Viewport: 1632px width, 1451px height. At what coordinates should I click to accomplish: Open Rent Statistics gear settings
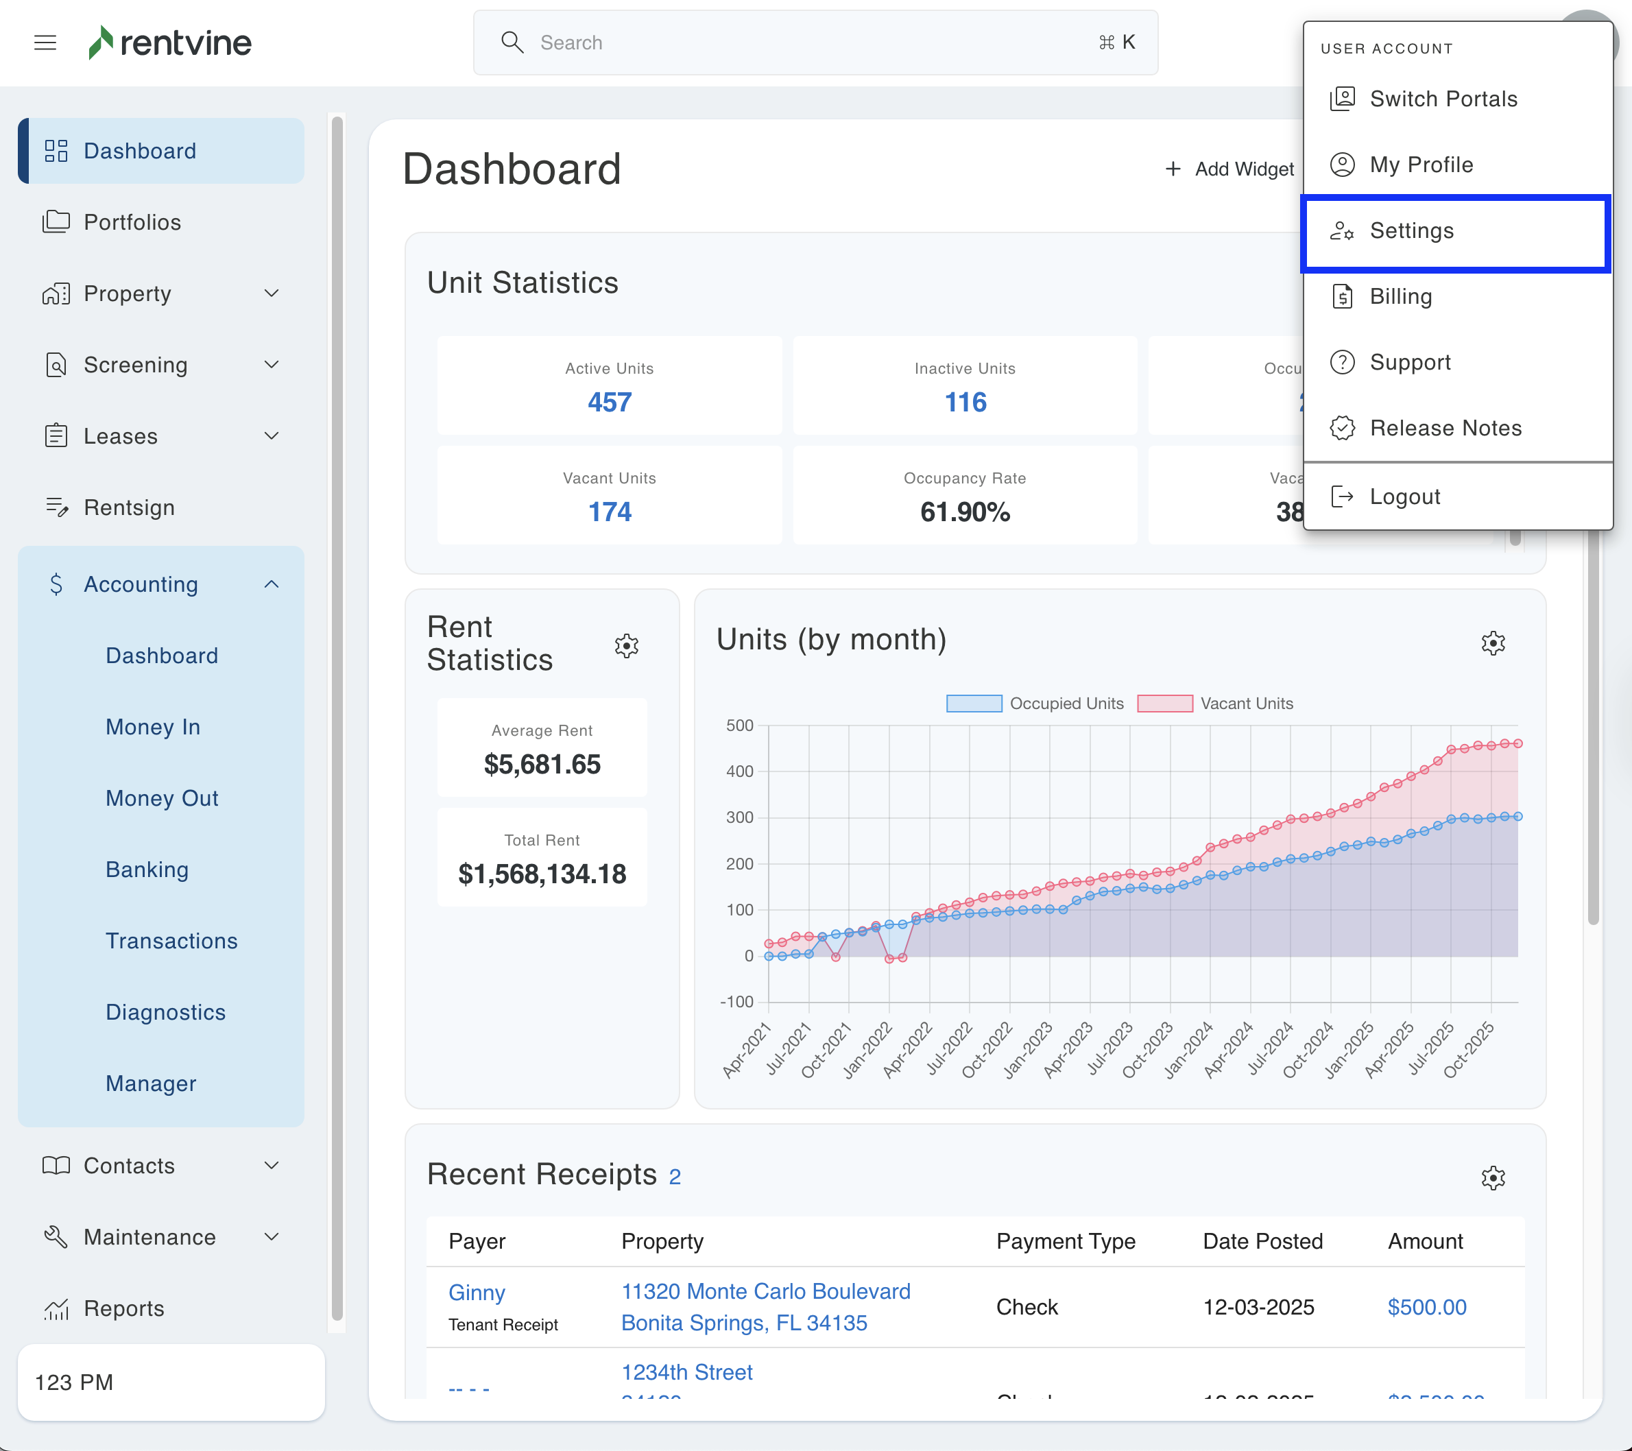(627, 645)
